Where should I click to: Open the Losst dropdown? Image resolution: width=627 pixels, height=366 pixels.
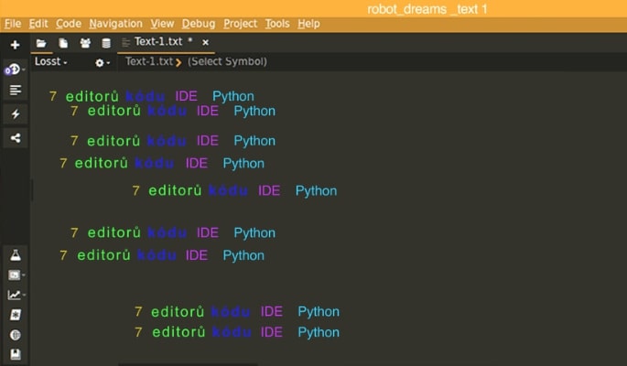[x=51, y=62]
